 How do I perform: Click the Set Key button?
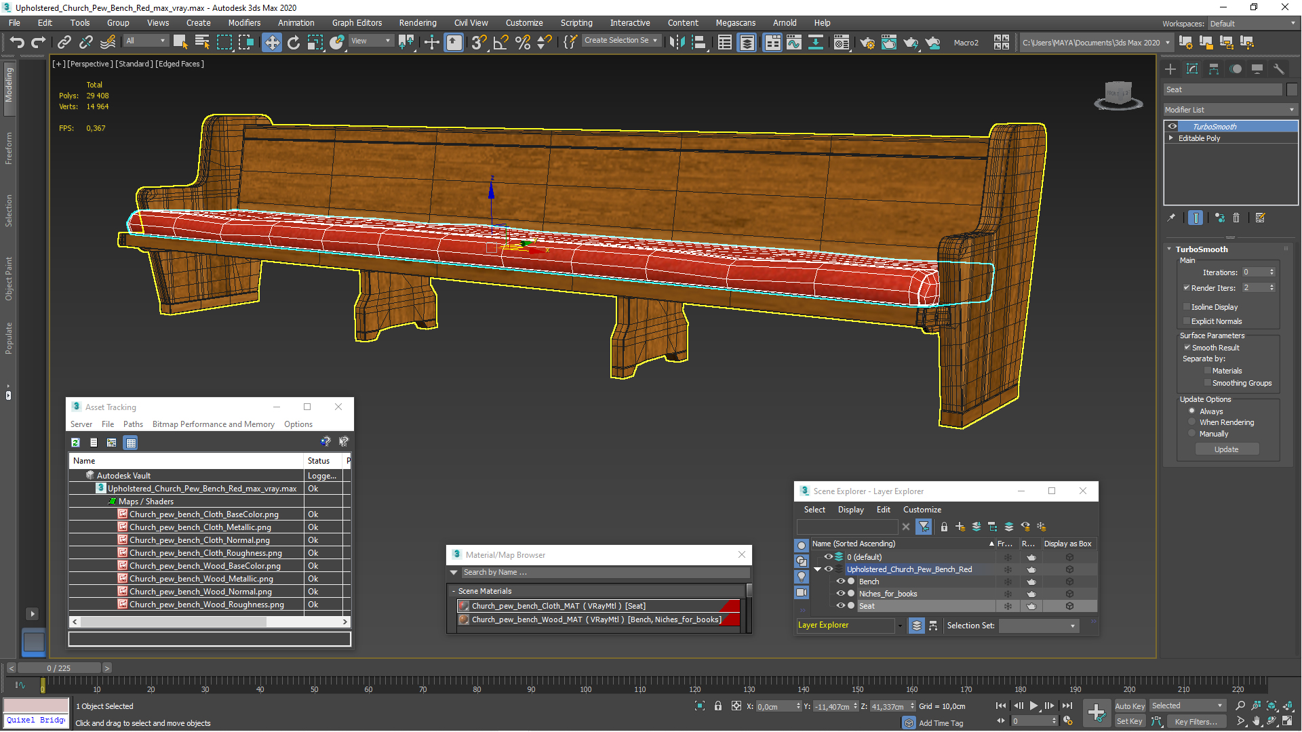click(x=1129, y=722)
